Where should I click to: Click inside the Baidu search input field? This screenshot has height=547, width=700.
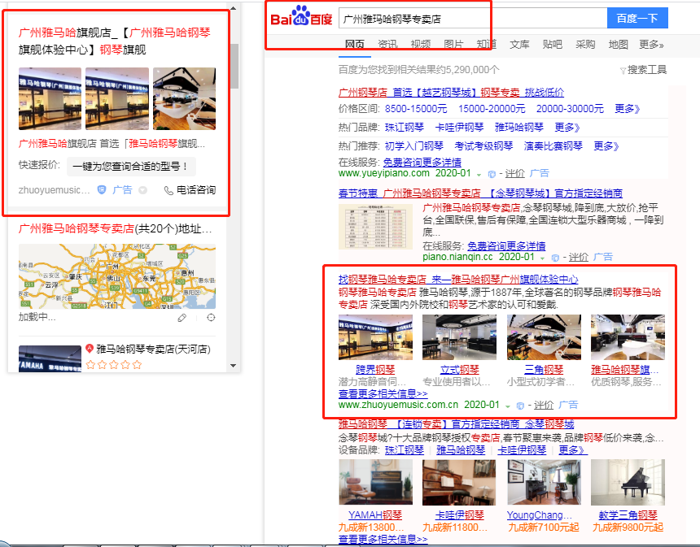pyautogui.click(x=472, y=18)
